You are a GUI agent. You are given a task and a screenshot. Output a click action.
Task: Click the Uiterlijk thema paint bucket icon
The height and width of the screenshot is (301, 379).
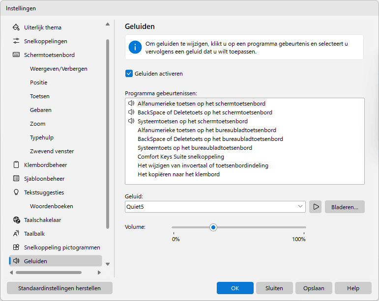pos(16,27)
